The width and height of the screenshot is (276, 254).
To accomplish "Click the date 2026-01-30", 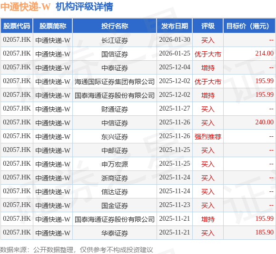I will tap(175, 40).
